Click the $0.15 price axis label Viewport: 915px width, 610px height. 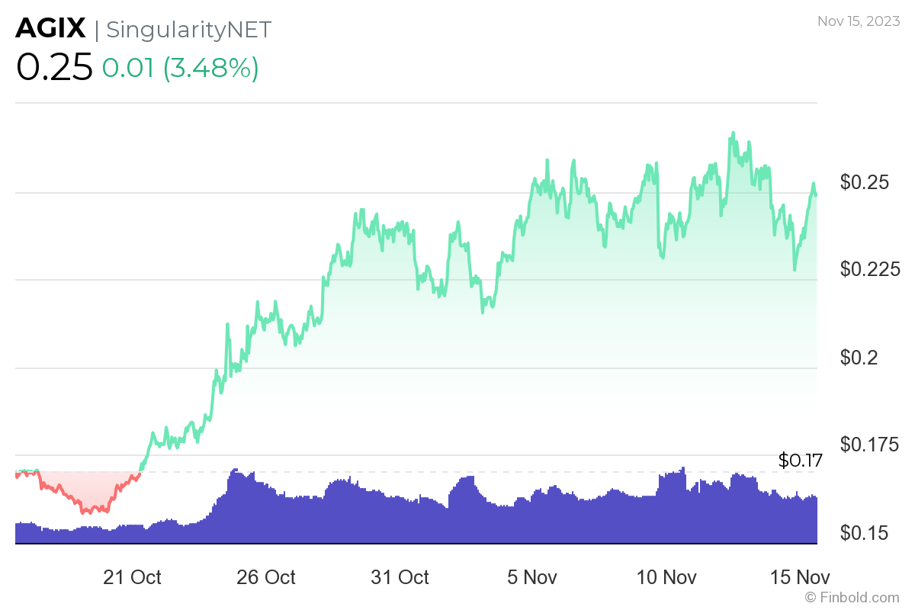865,532
